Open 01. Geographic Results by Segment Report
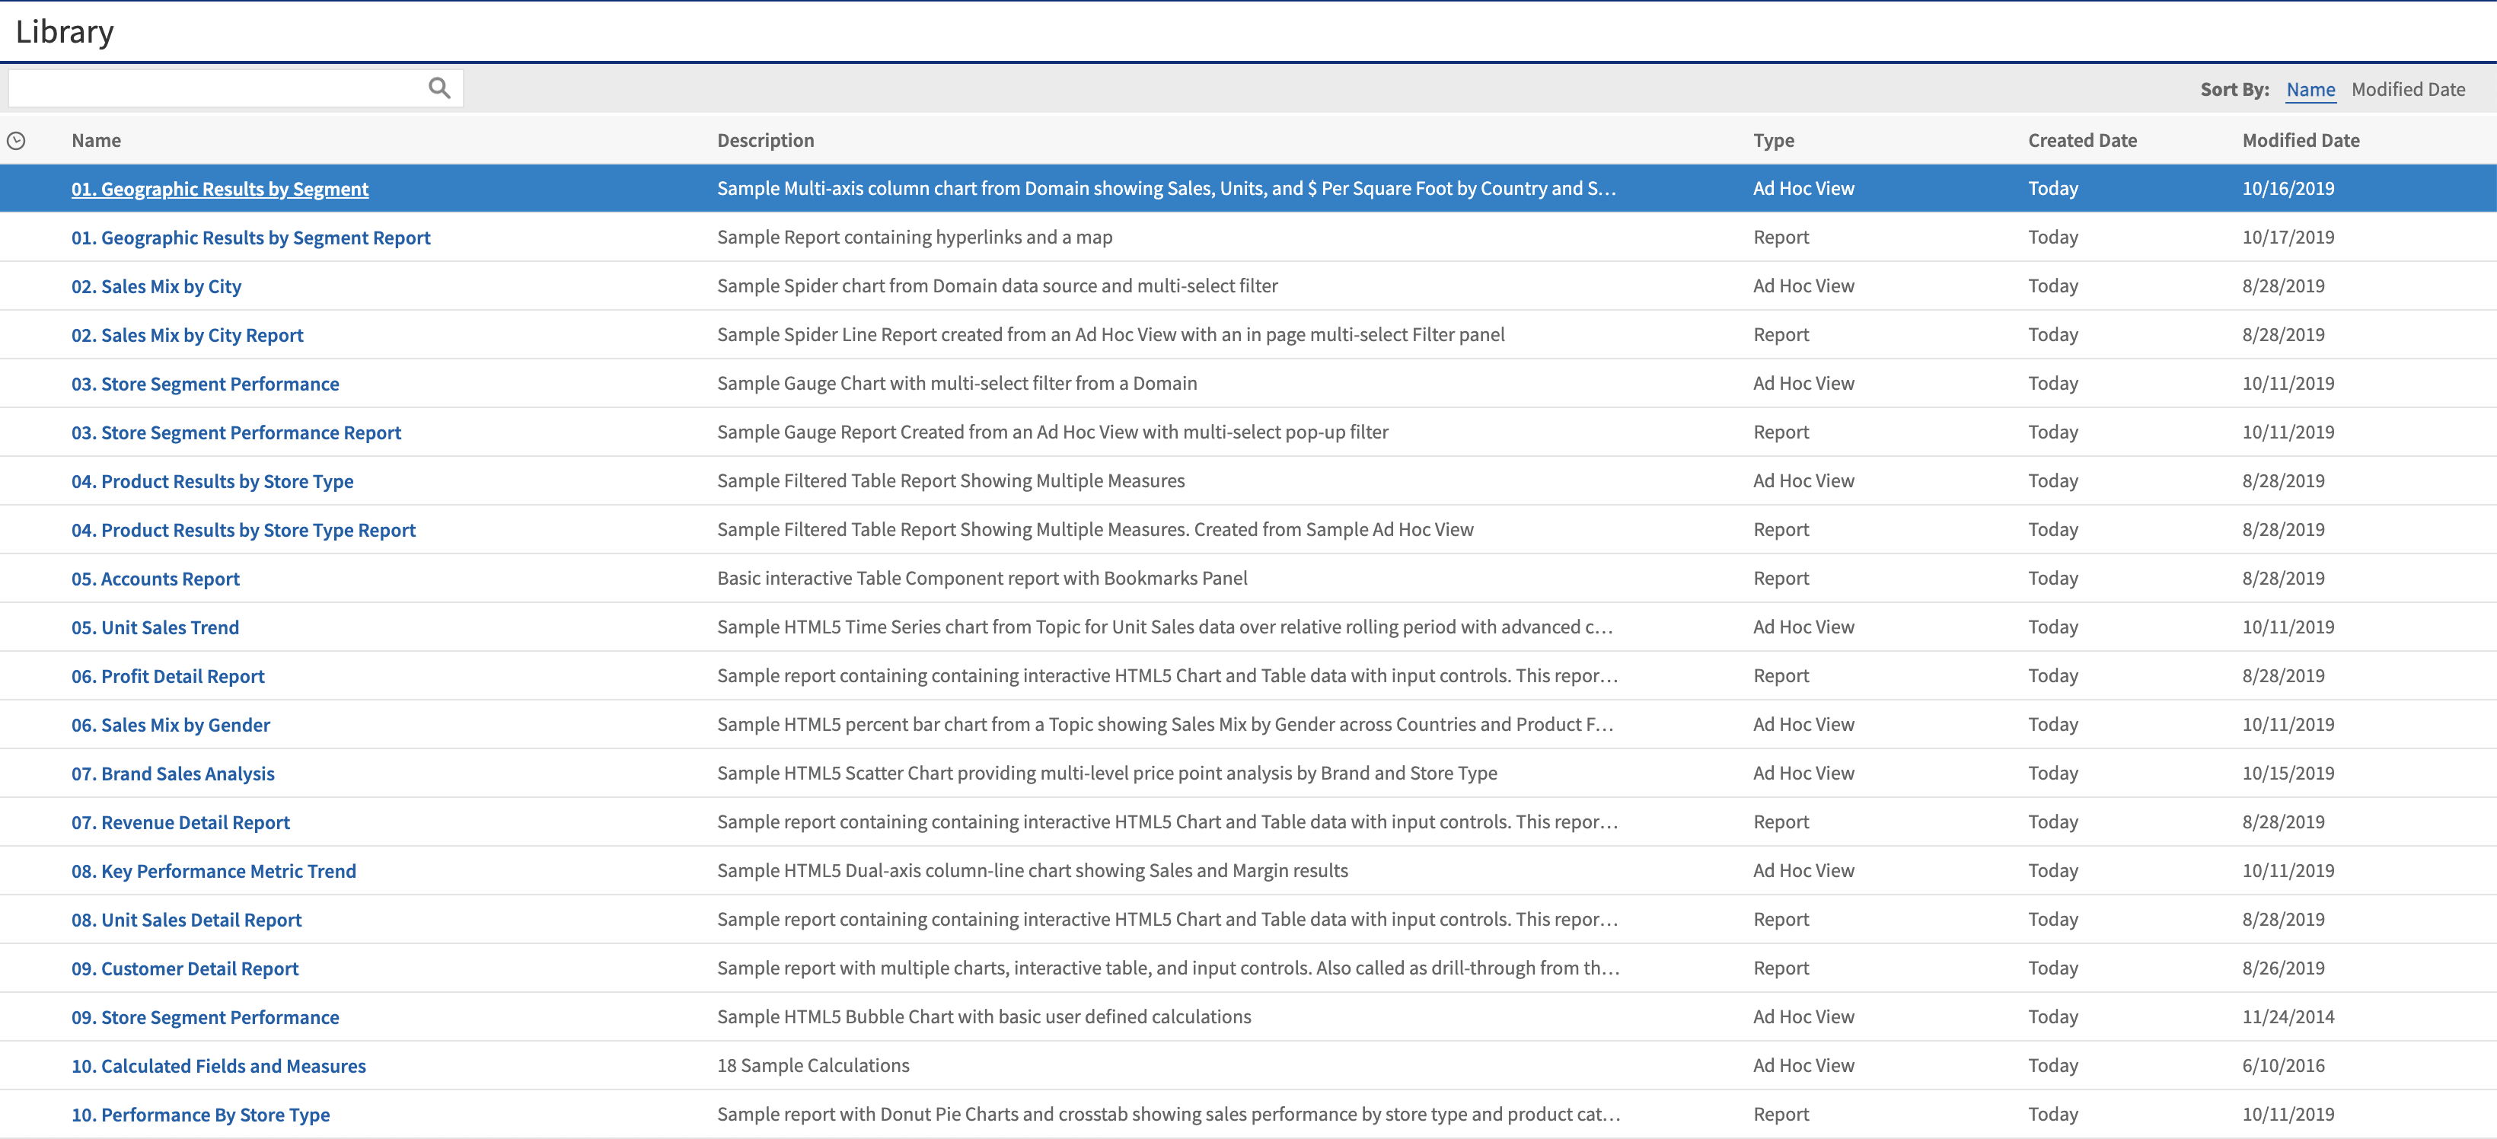Viewport: 2497px width, 1139px height. (251, 238)
